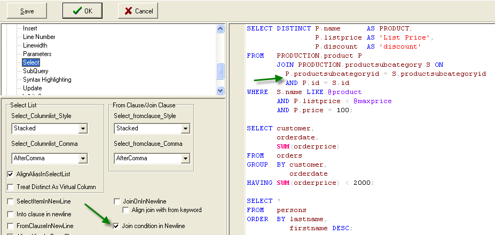Enable FromClauseInNewLine checkbox
Viewport: 495px width, 235px height.
click(11, 226)
